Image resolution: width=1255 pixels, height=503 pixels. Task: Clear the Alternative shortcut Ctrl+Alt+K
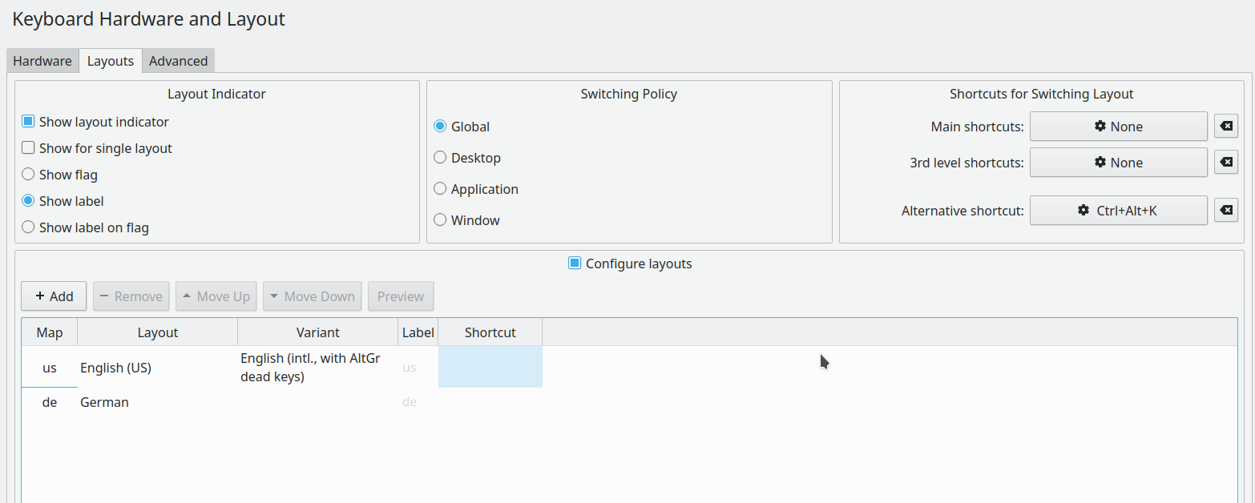[1226, 211]
